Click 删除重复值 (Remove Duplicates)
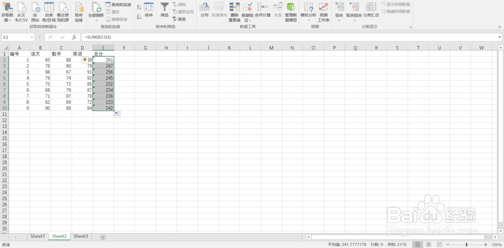 234,12
